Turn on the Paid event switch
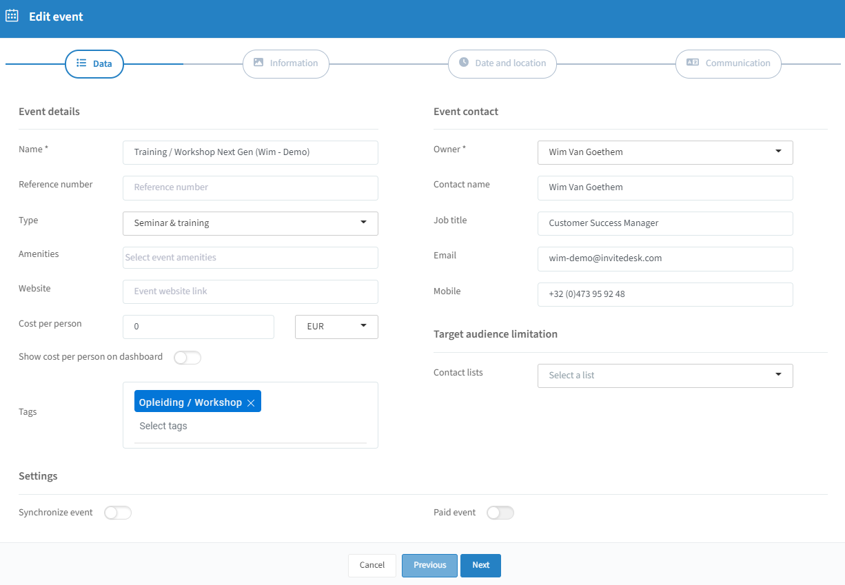 click(x=500, y=513)
